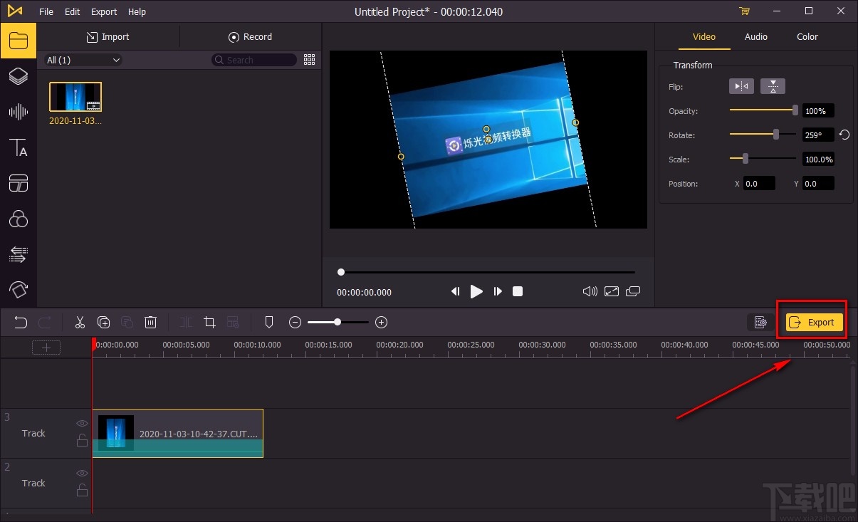Delete selected clip with trash icon

pos(150,323)
